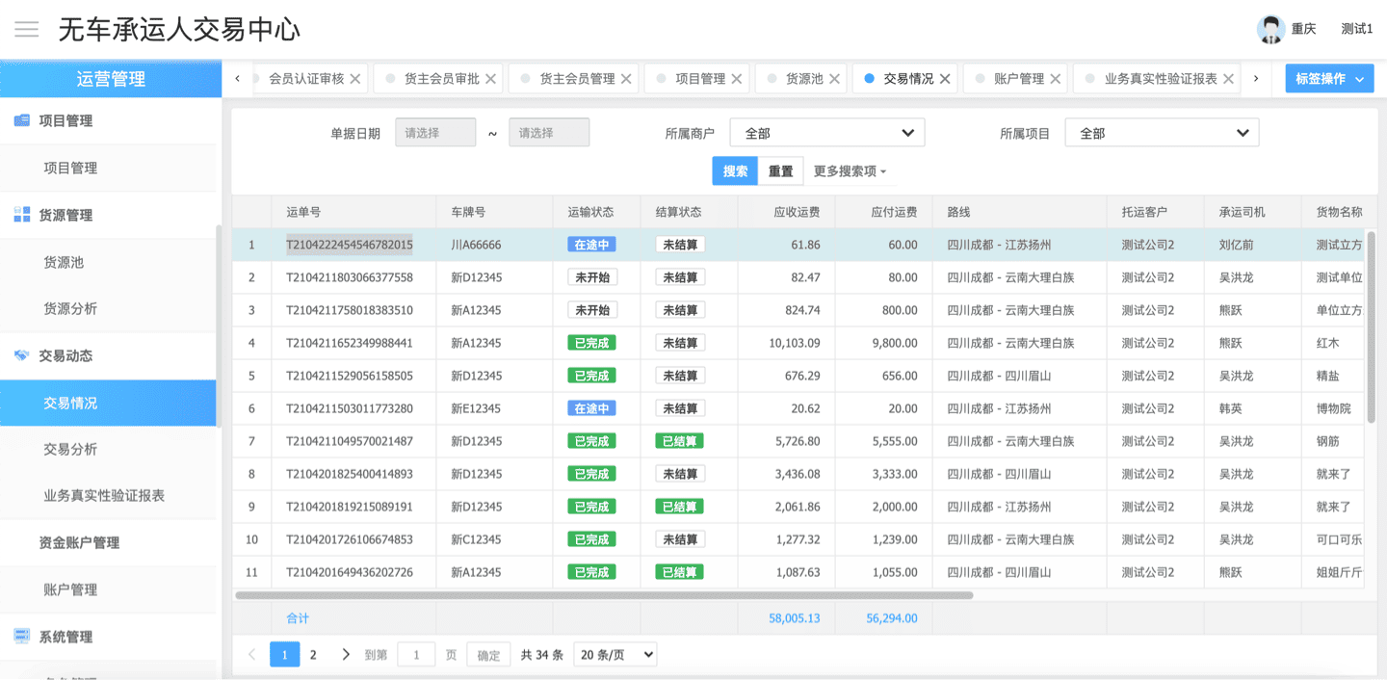The height and width of the screenshot is (680, 1387).
Task: Expand the 所属商户 dropdown
Action: (x=826, y=133)
